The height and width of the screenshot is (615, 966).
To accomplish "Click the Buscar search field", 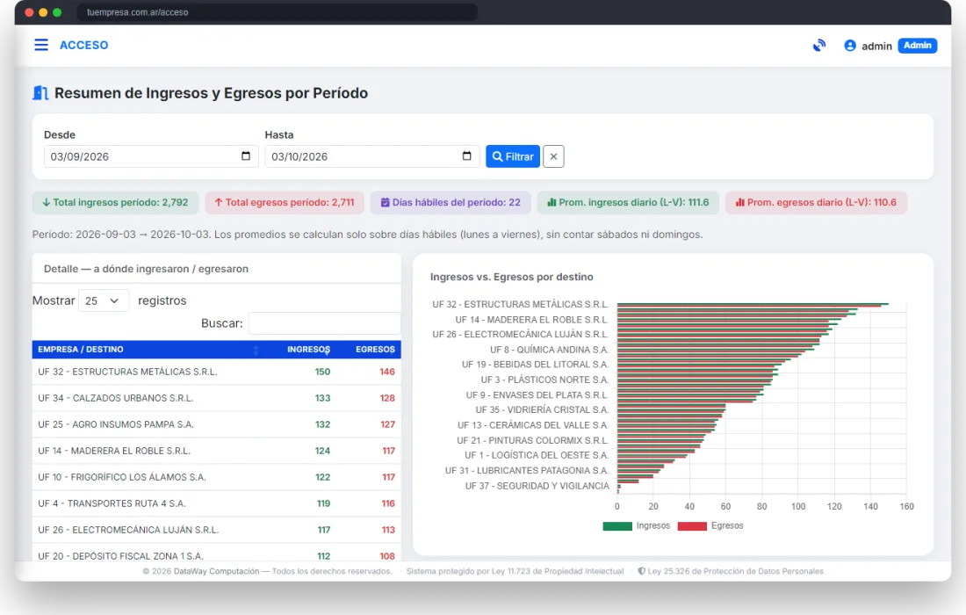I will (324, 323).
